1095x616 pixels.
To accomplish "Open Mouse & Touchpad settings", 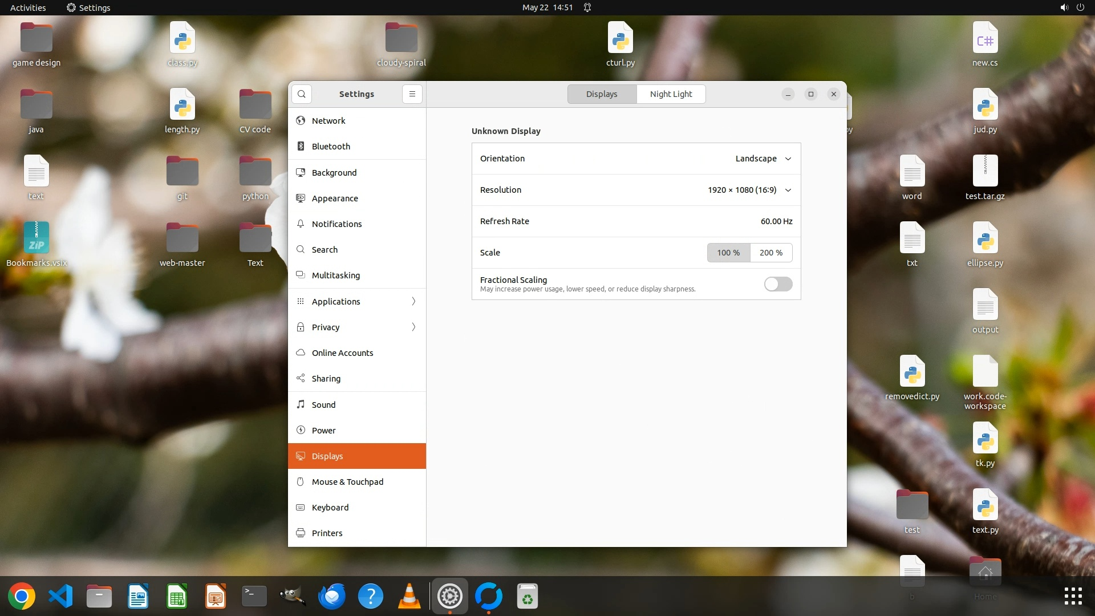I will tap(347, 482).
